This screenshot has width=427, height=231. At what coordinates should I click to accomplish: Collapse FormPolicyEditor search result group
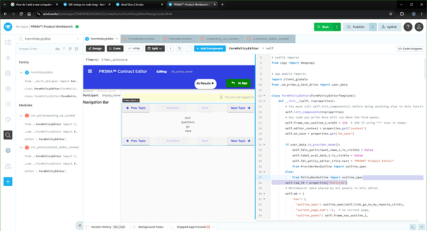(x=21, y=72)
